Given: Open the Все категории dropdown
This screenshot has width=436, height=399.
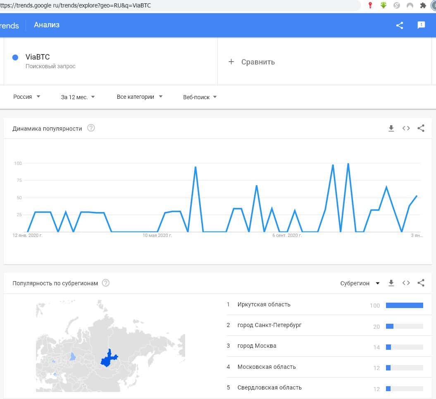Looking at the screenshot, I should [x=140, y=97].
